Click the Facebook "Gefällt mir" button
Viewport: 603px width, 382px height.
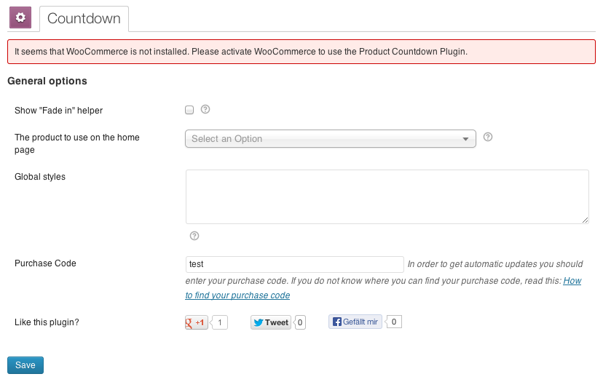pyautogui.click(x=355, y=322)
